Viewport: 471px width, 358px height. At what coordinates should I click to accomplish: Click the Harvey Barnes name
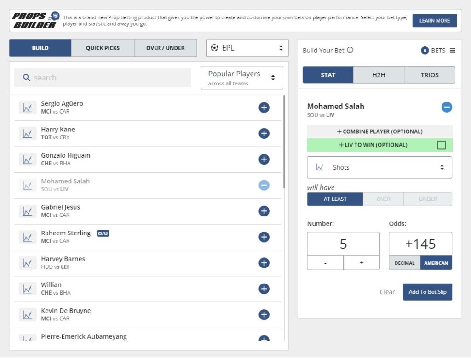click(x=63, y=259)
